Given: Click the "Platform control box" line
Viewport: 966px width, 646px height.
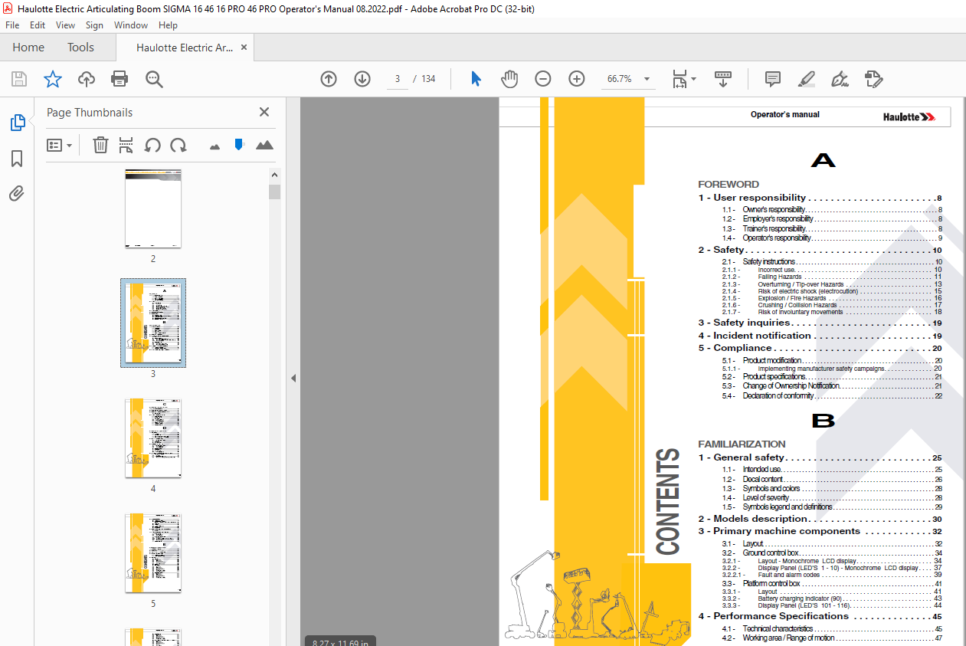Looking at the screenshot, I should point(832,583).
